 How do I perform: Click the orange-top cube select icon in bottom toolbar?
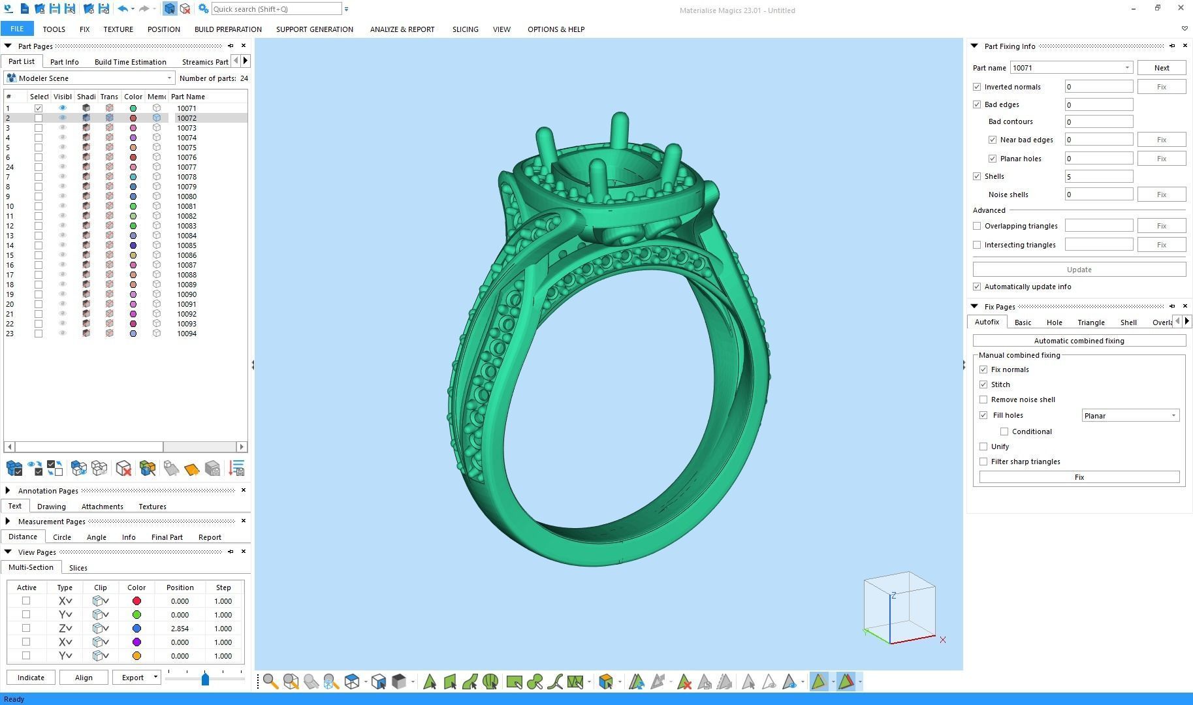coord(605,682)
